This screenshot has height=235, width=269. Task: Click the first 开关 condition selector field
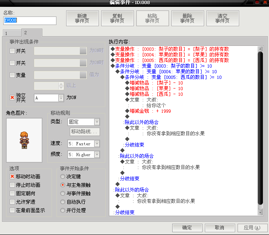[60, 51]
